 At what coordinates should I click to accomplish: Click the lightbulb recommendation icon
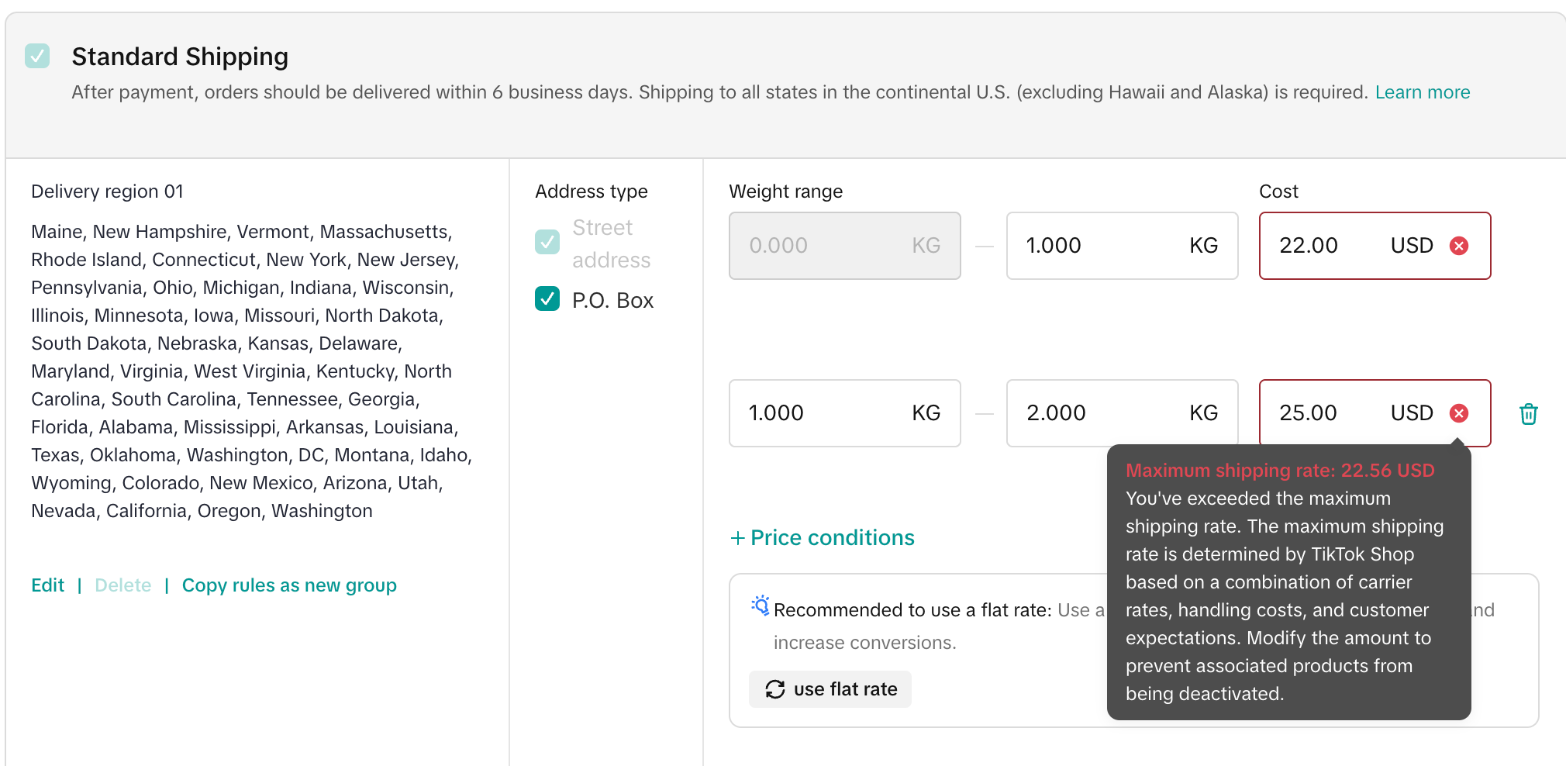click(x=761, y=606)
